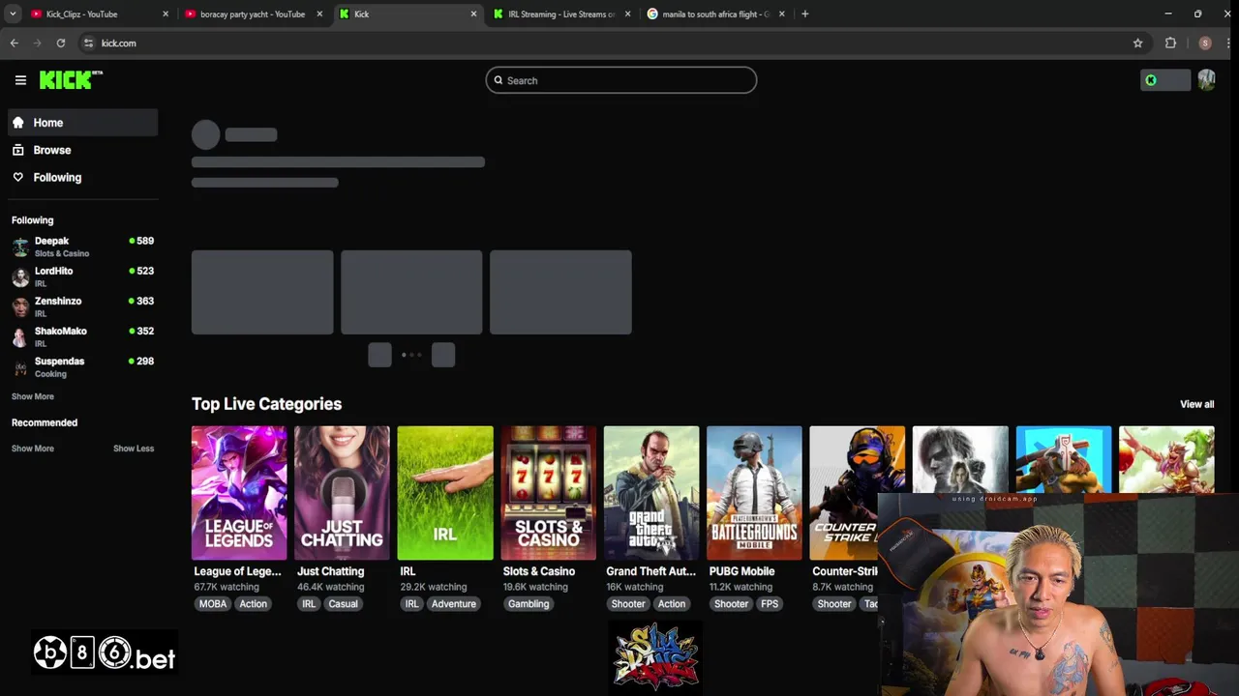Viewport: 1239px width, 696px height.
Task: Open IRL category thumbnail
Action: tap(445, 493)
